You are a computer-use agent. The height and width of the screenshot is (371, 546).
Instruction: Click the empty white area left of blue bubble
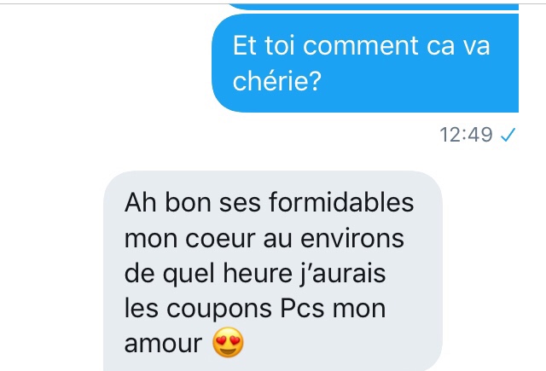(x=104, y=62)
